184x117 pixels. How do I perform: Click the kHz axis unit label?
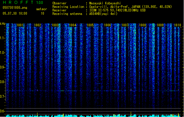[x=3, y=24]
